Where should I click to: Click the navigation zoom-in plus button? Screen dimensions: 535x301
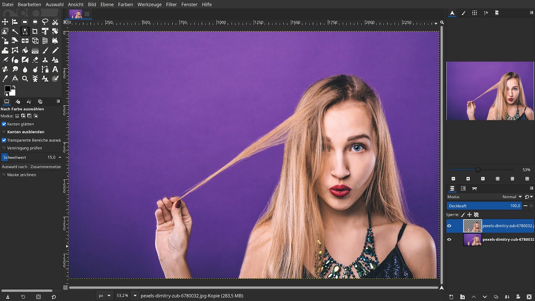[468, 179]
